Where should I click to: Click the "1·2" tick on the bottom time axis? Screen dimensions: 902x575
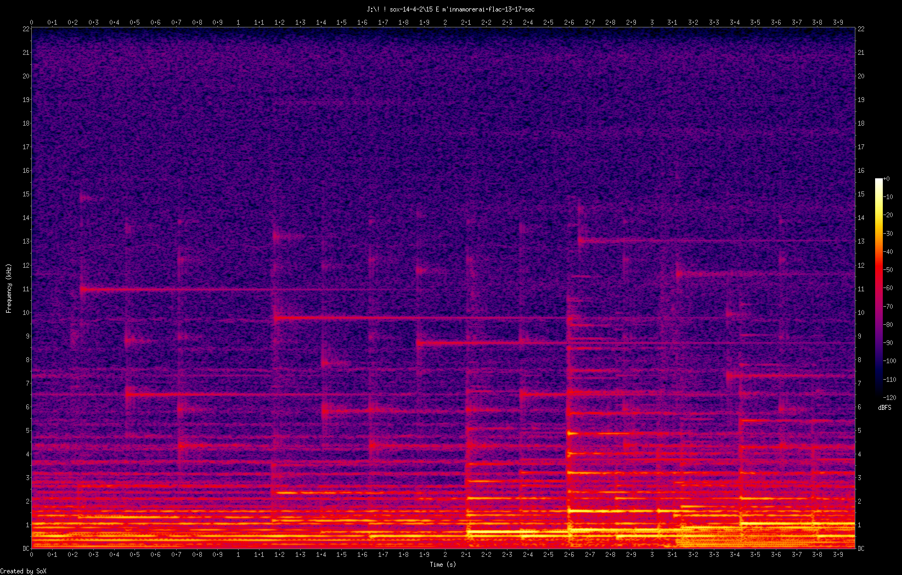[280, 555]
